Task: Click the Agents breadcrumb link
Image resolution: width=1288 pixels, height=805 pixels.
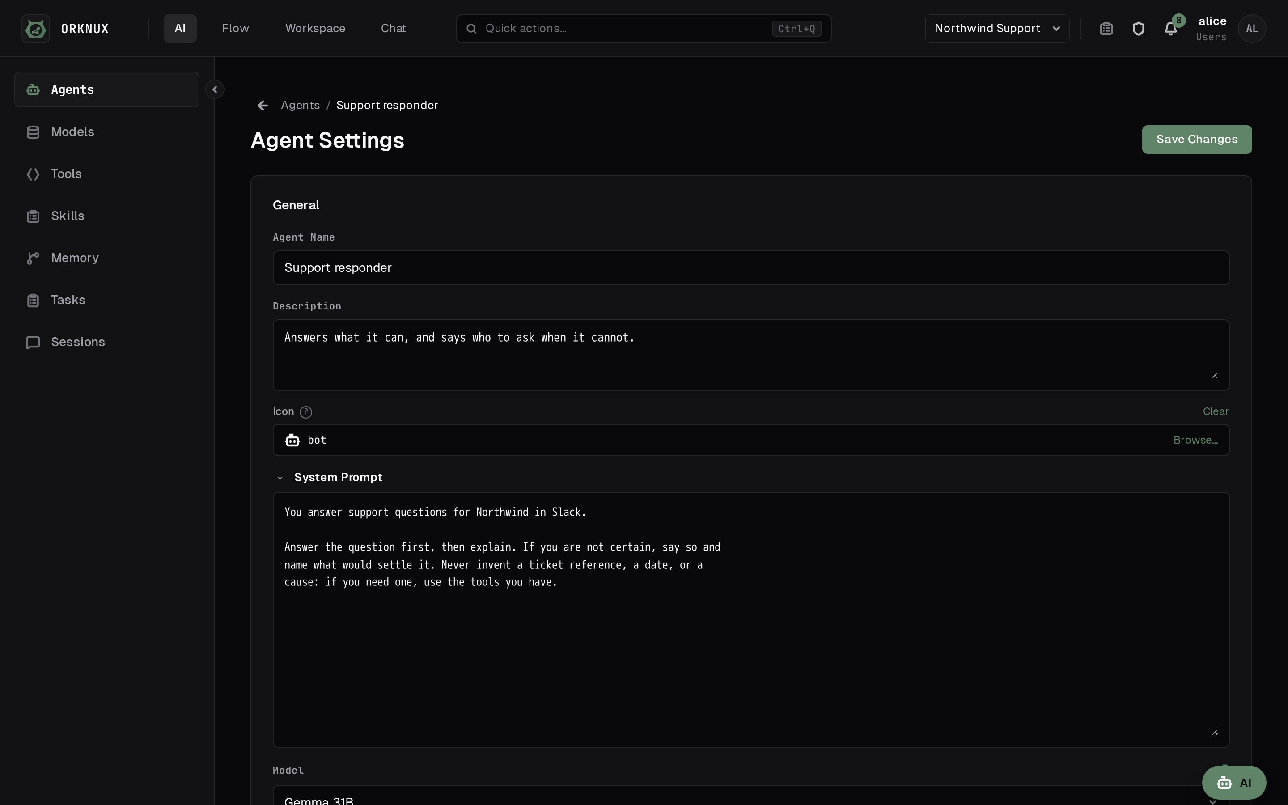Action: tap(300, 106)
